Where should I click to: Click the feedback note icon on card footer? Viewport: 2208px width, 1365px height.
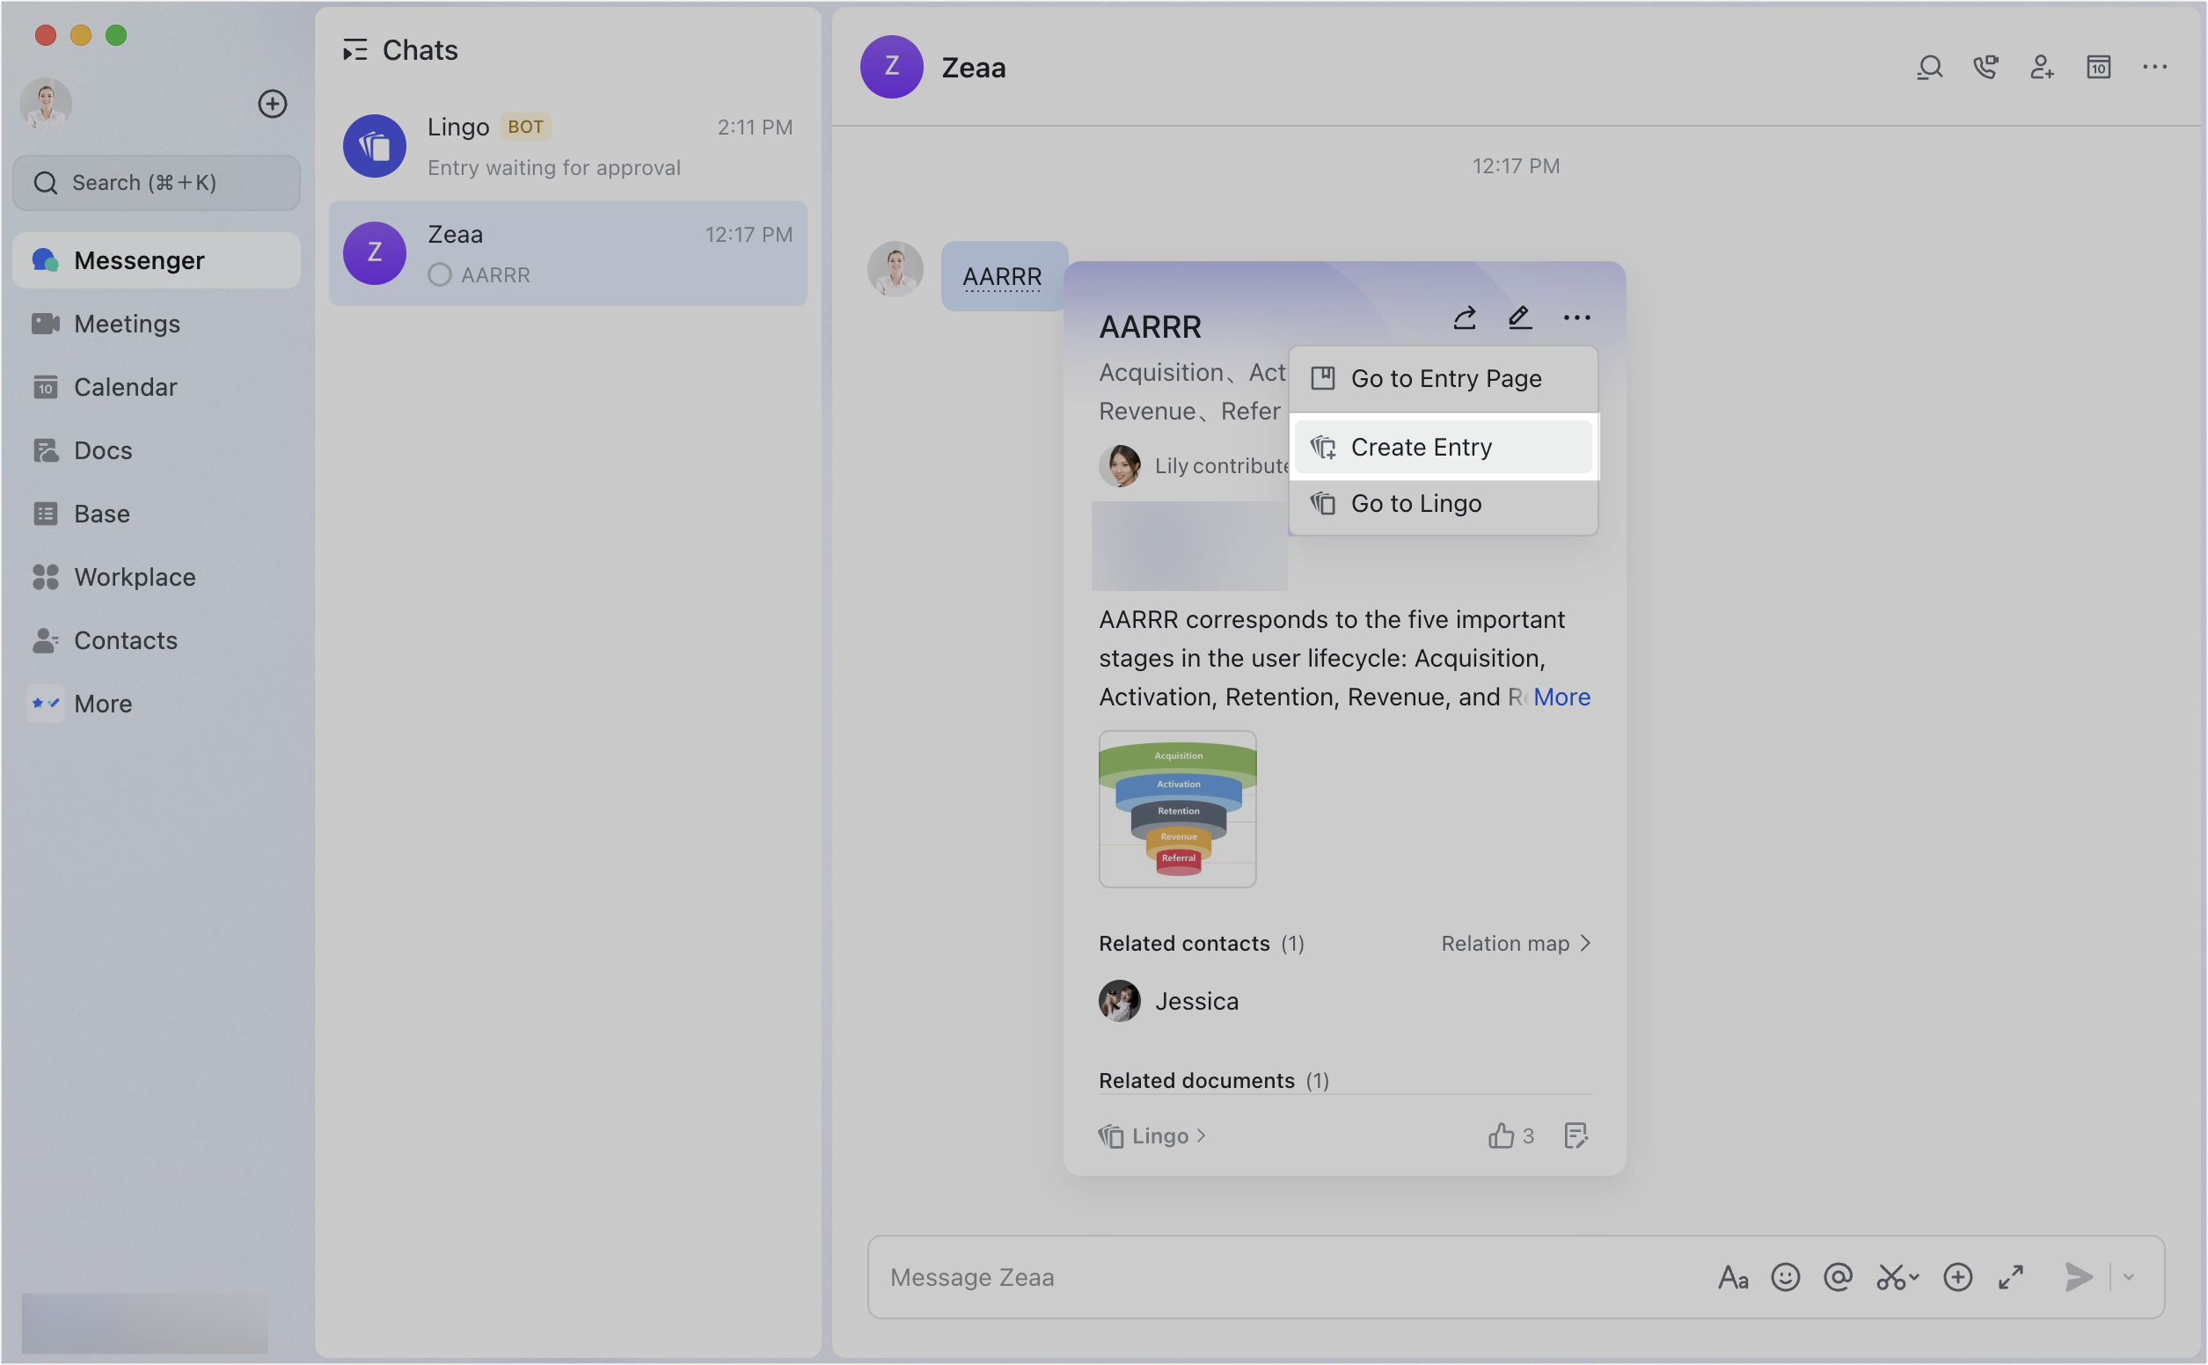click(1576, 1135)
